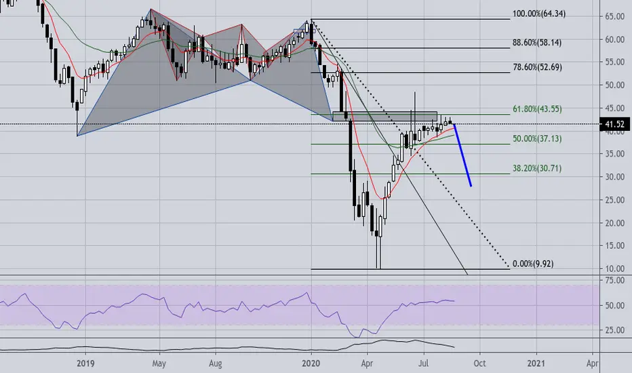Viewport: 632px width, 373px height.
Task: Click the 50.00 RSI scale label
Action: [x=614, y=306]
